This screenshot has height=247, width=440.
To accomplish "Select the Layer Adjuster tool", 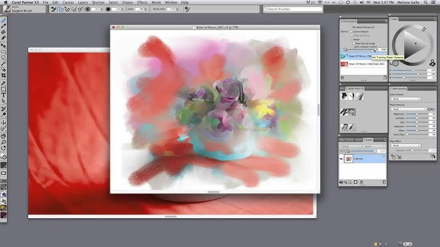I will coord(3,45).
